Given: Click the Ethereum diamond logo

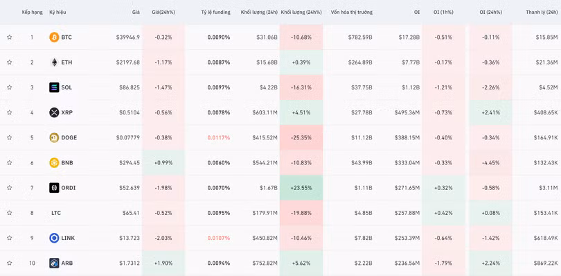Looking at the screenshot, I should (x=54, y=62).
